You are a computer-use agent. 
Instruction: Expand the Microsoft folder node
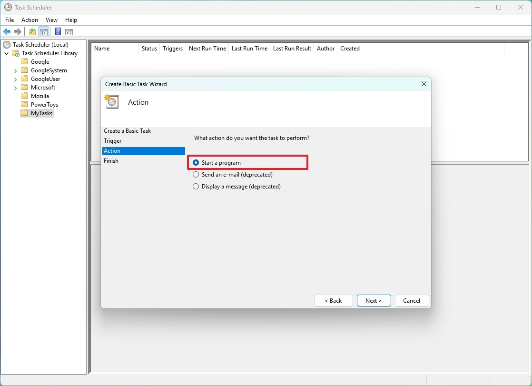coord(15,88)
